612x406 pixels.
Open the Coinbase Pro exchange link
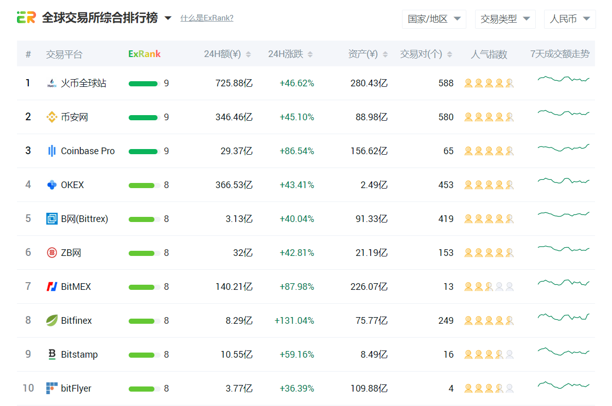88,151
